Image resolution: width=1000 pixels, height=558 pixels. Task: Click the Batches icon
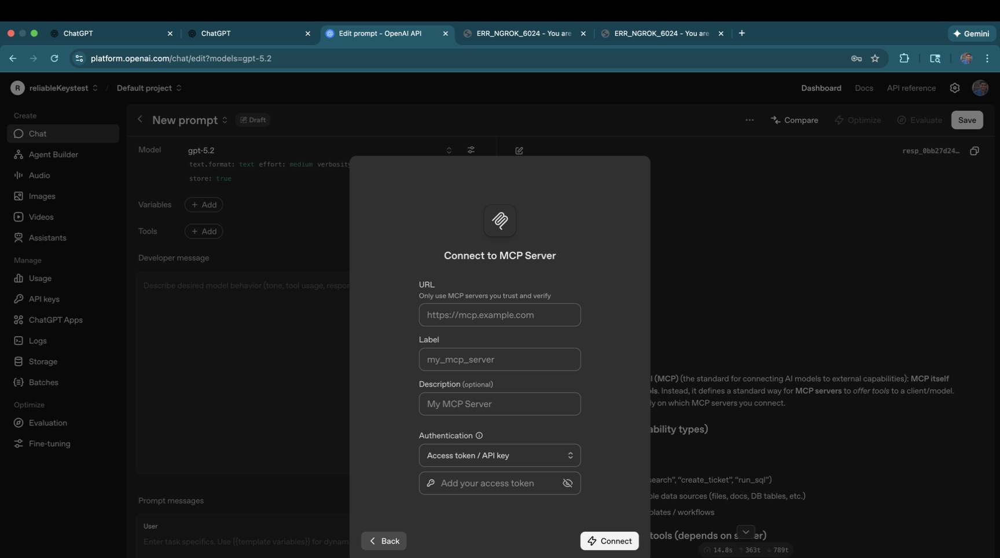click(x=19, y=382)
